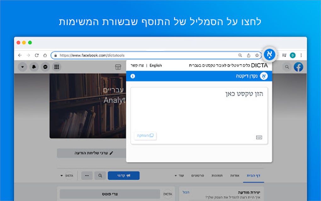This screenshot has height=201, width=321.
Task: Click the D profile avatar in the toolbar
Action: click(x=292, y=55)
